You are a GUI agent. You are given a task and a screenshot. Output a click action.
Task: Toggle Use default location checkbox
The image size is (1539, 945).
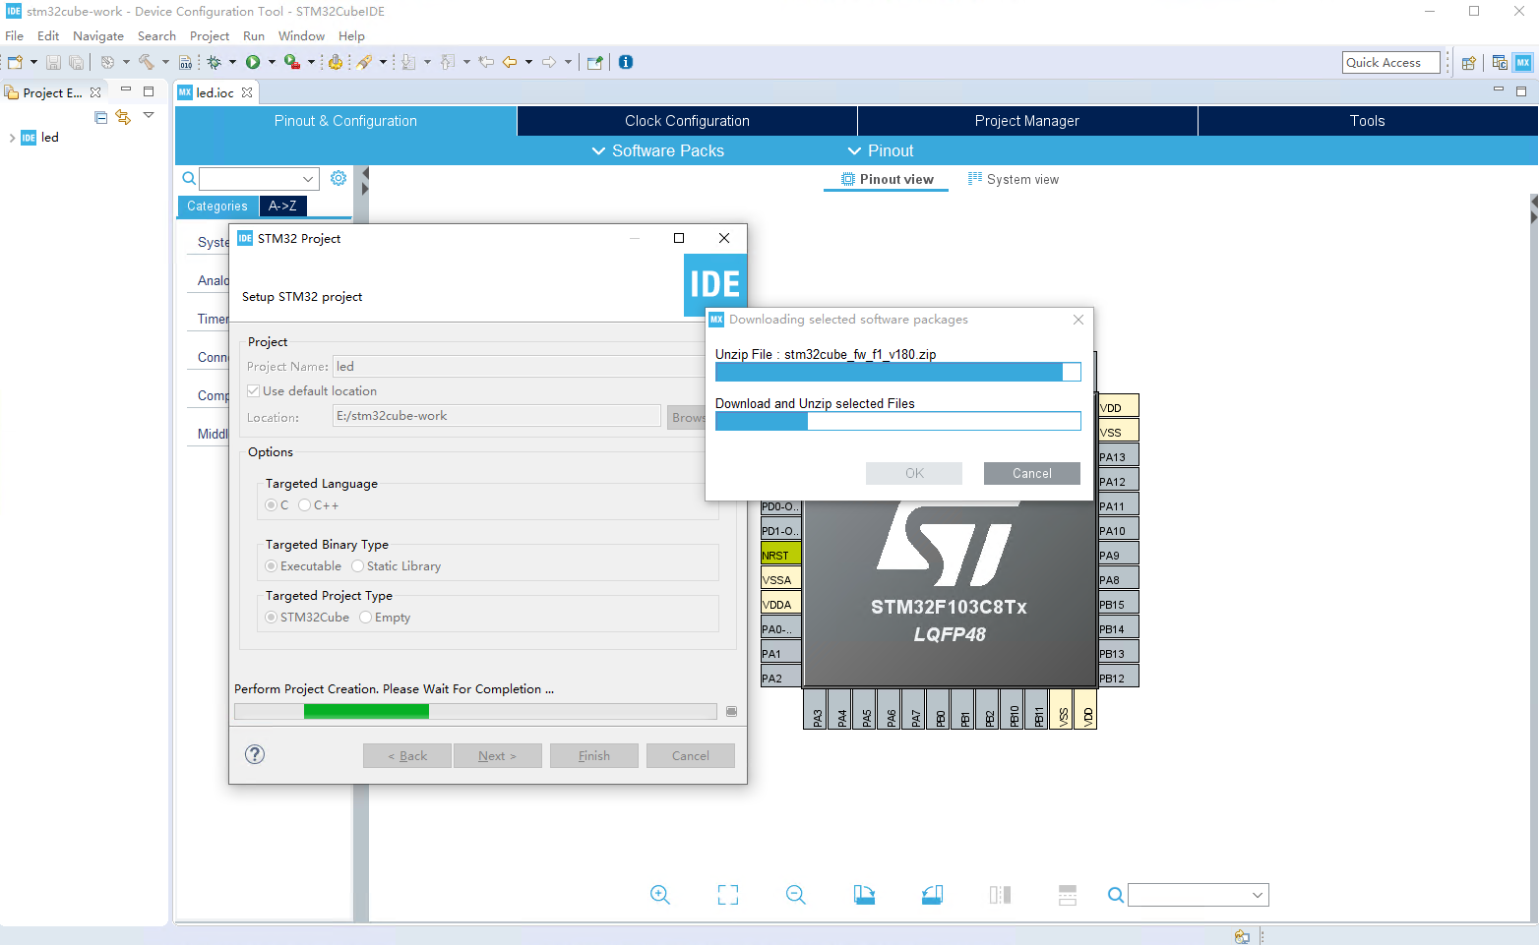pos(253,390)
